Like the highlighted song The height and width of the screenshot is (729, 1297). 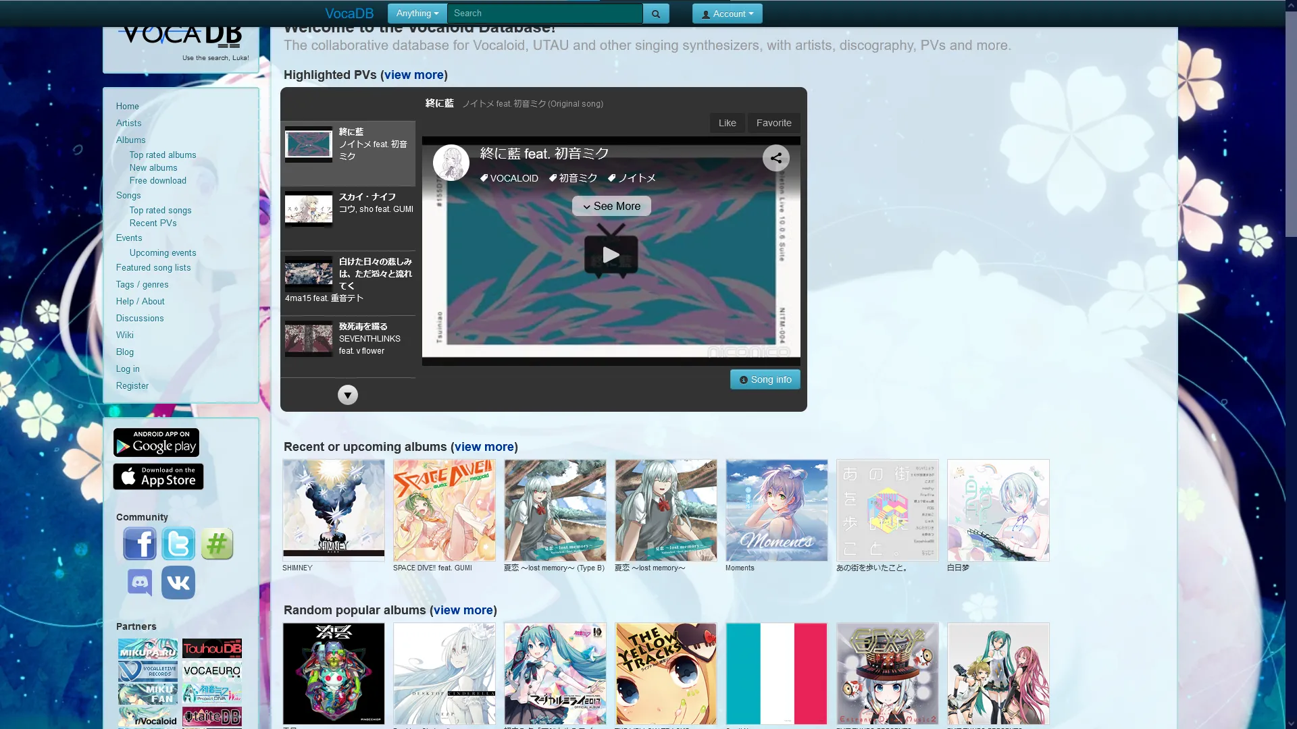pyautogui.click(x=727, y=123)
